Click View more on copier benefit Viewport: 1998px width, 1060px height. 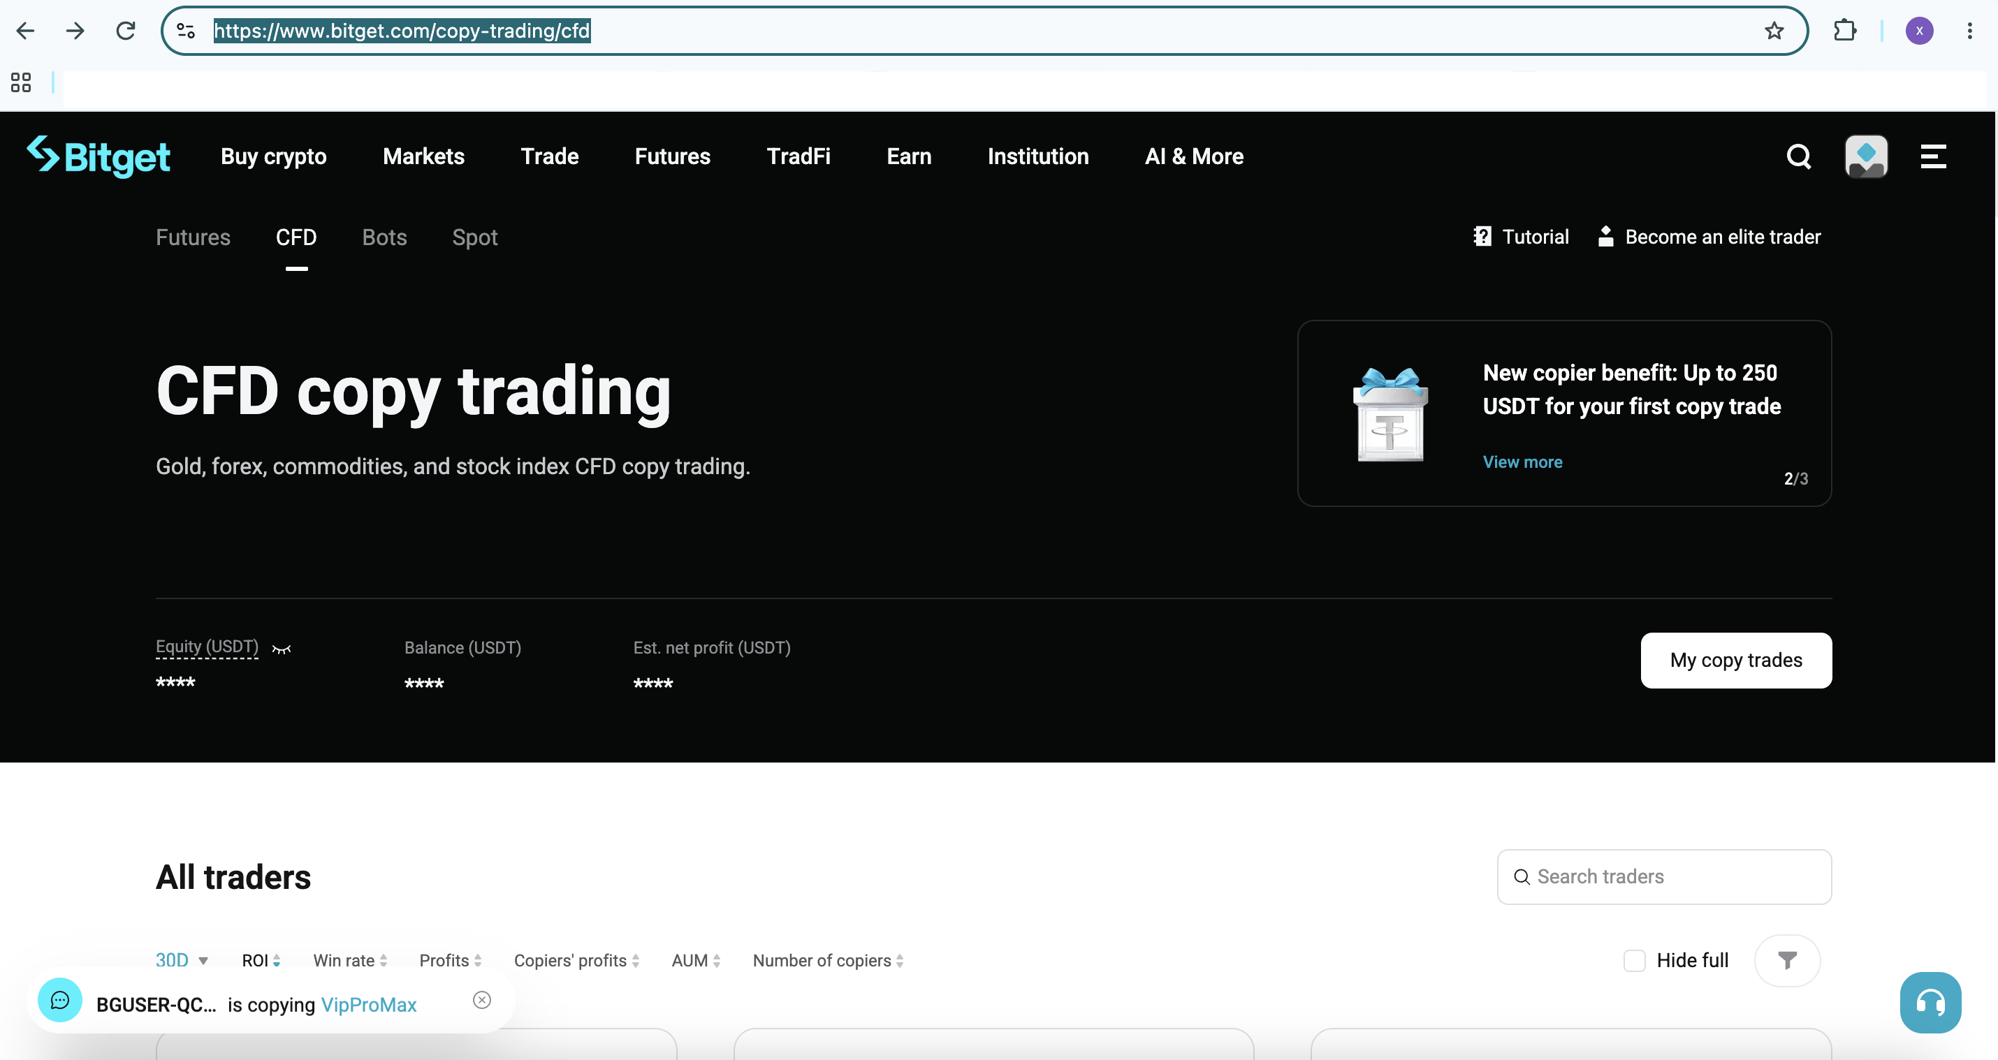[1522, 462]
